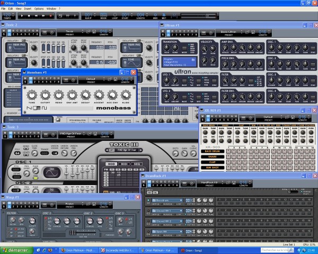Click the settings dial icon in Ultran #1 toolbar

click(x=211, y=33)
